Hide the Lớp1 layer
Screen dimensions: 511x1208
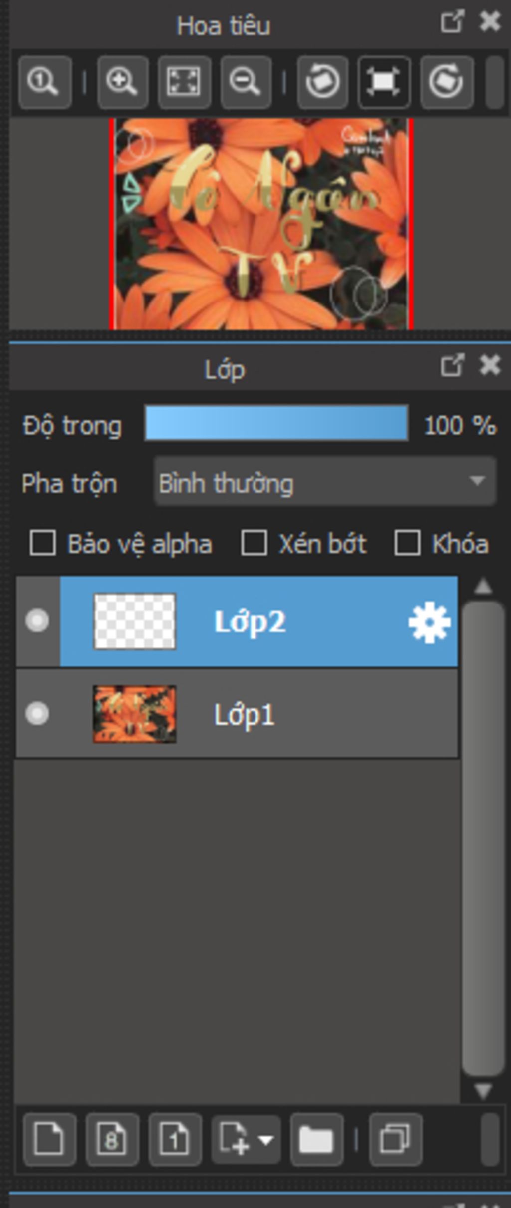(37, 713)
